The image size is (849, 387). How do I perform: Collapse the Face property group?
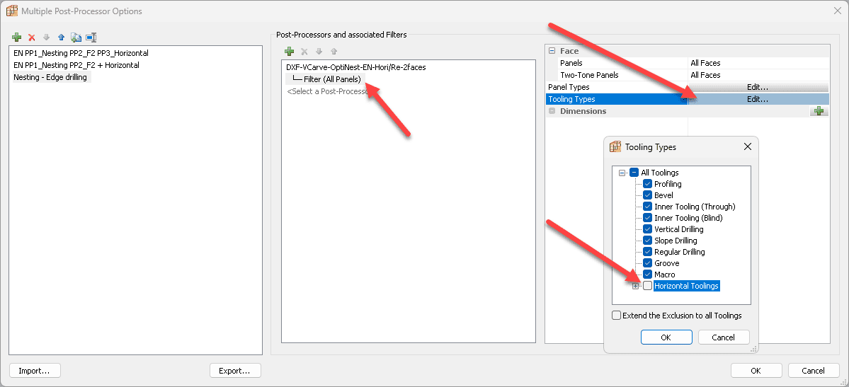point(552,51)
